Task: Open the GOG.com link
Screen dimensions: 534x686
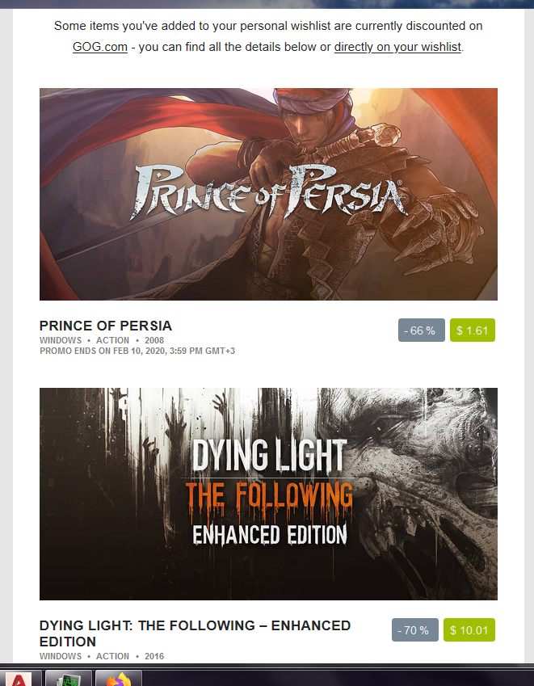Action: tap(99, 47)
